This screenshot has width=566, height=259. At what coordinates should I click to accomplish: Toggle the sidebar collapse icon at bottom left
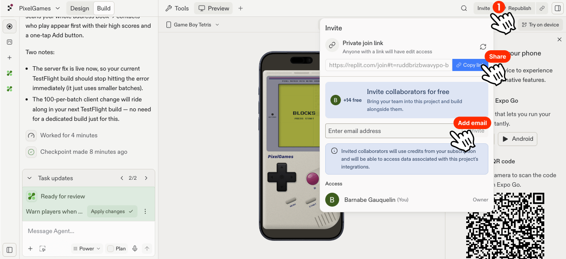point(10,249)
